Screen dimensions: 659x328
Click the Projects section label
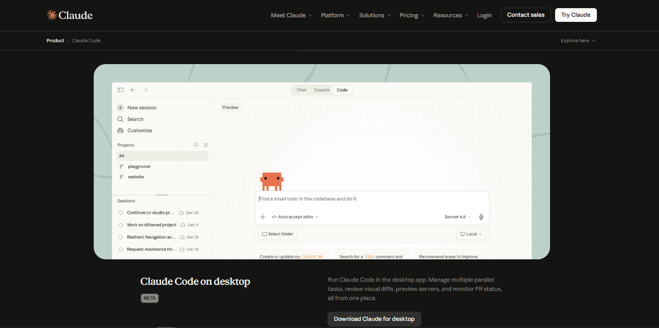click(x=126, y=145)
